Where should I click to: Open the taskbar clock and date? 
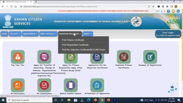click(x=172, y=100)
